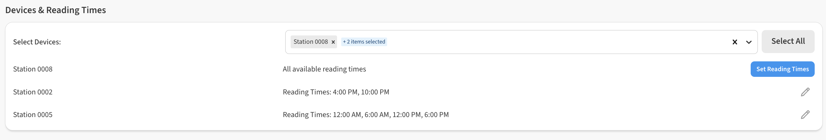Click Station 0002's 10:00 PM reading time
This screenshot has width=826, height=140.
(x=375, y=92)
